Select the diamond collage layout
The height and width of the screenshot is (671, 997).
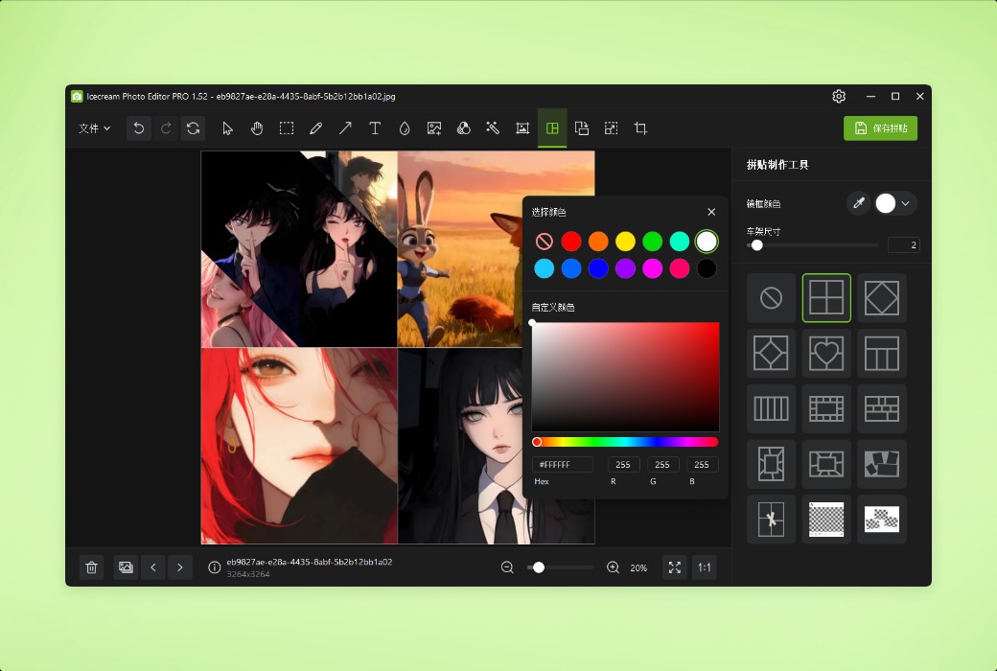pyautogui.click(x=882, y=298)
